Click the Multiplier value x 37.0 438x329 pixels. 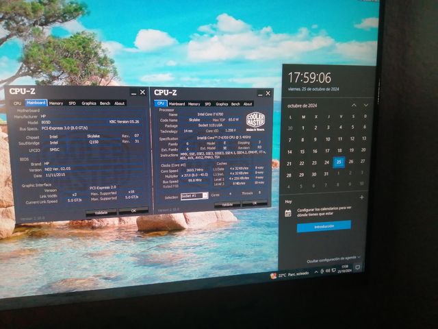194,175
